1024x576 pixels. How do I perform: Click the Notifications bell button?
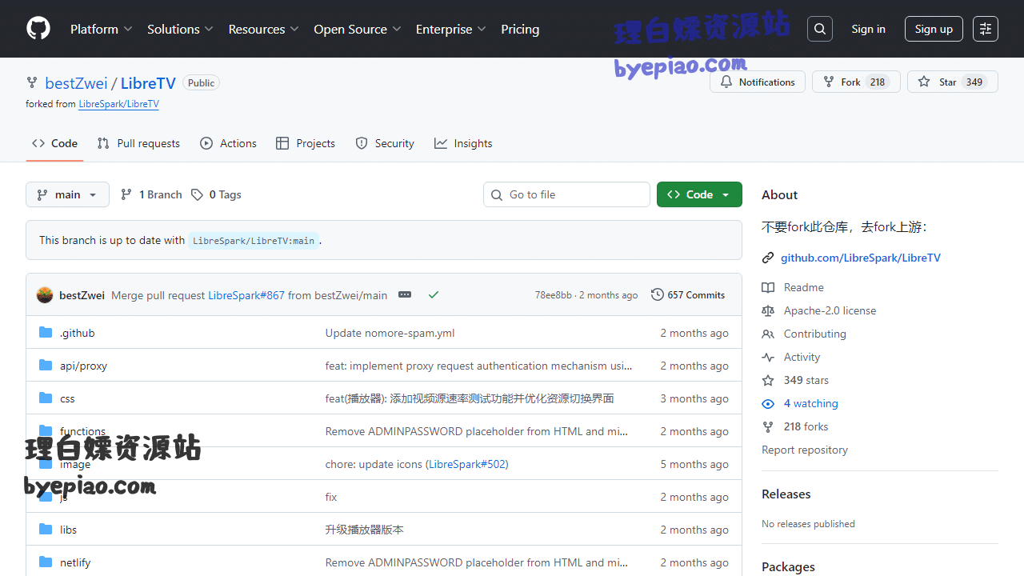point(758,82)
